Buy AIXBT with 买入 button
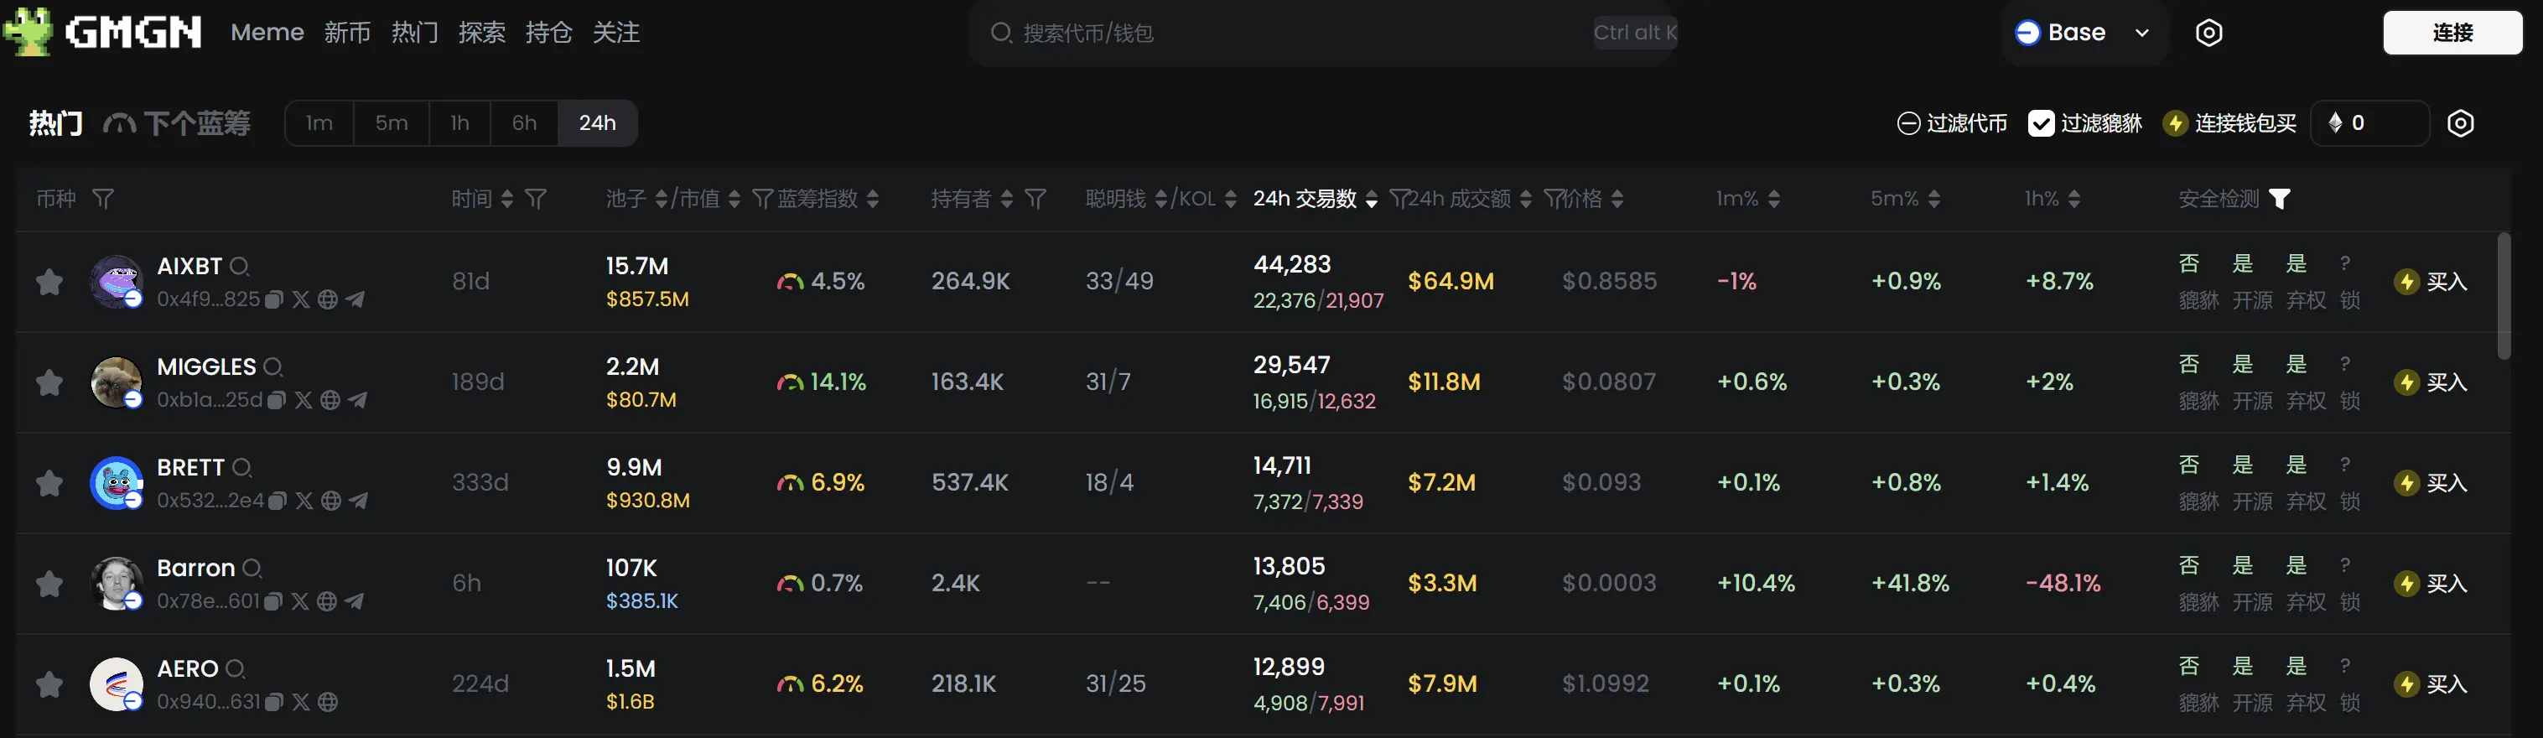The image size is (2543, 738). pos(2431,282)
